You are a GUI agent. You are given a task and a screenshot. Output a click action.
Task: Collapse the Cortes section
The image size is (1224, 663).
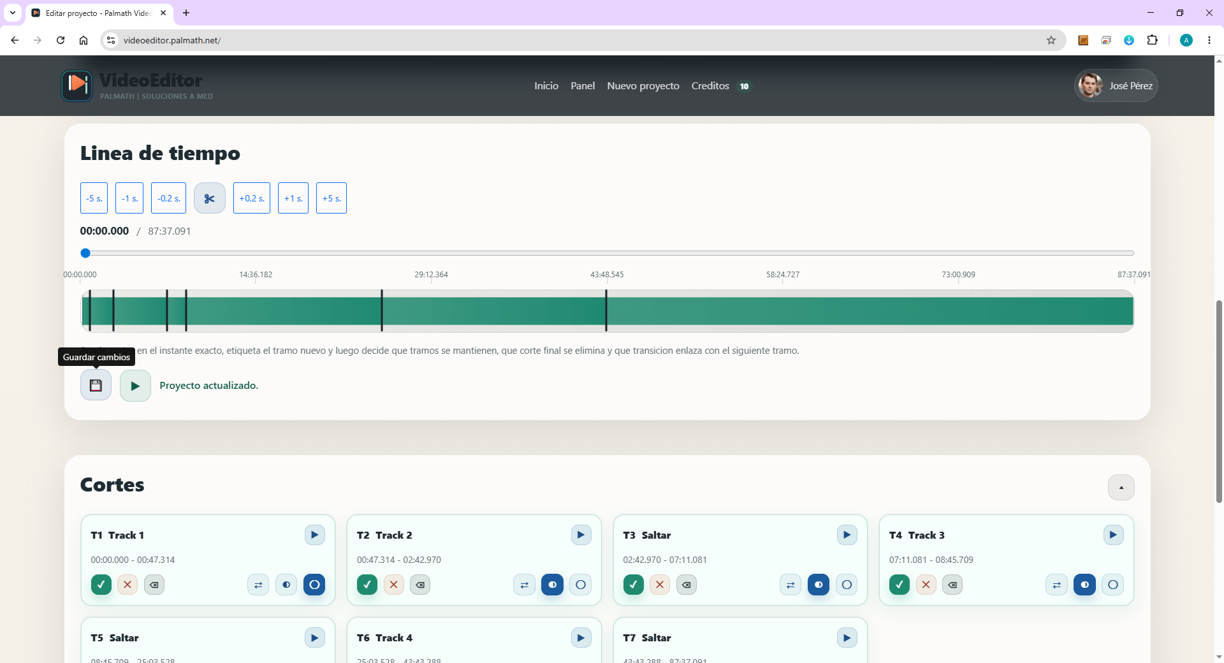1121,488
